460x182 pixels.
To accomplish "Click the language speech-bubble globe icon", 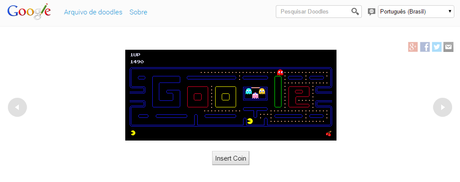I will [371, 12].
